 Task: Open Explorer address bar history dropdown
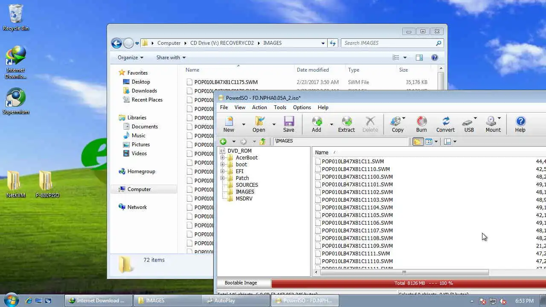323,43
